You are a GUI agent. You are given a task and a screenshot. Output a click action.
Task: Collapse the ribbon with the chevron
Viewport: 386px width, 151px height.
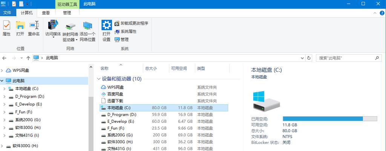point(375,13)
